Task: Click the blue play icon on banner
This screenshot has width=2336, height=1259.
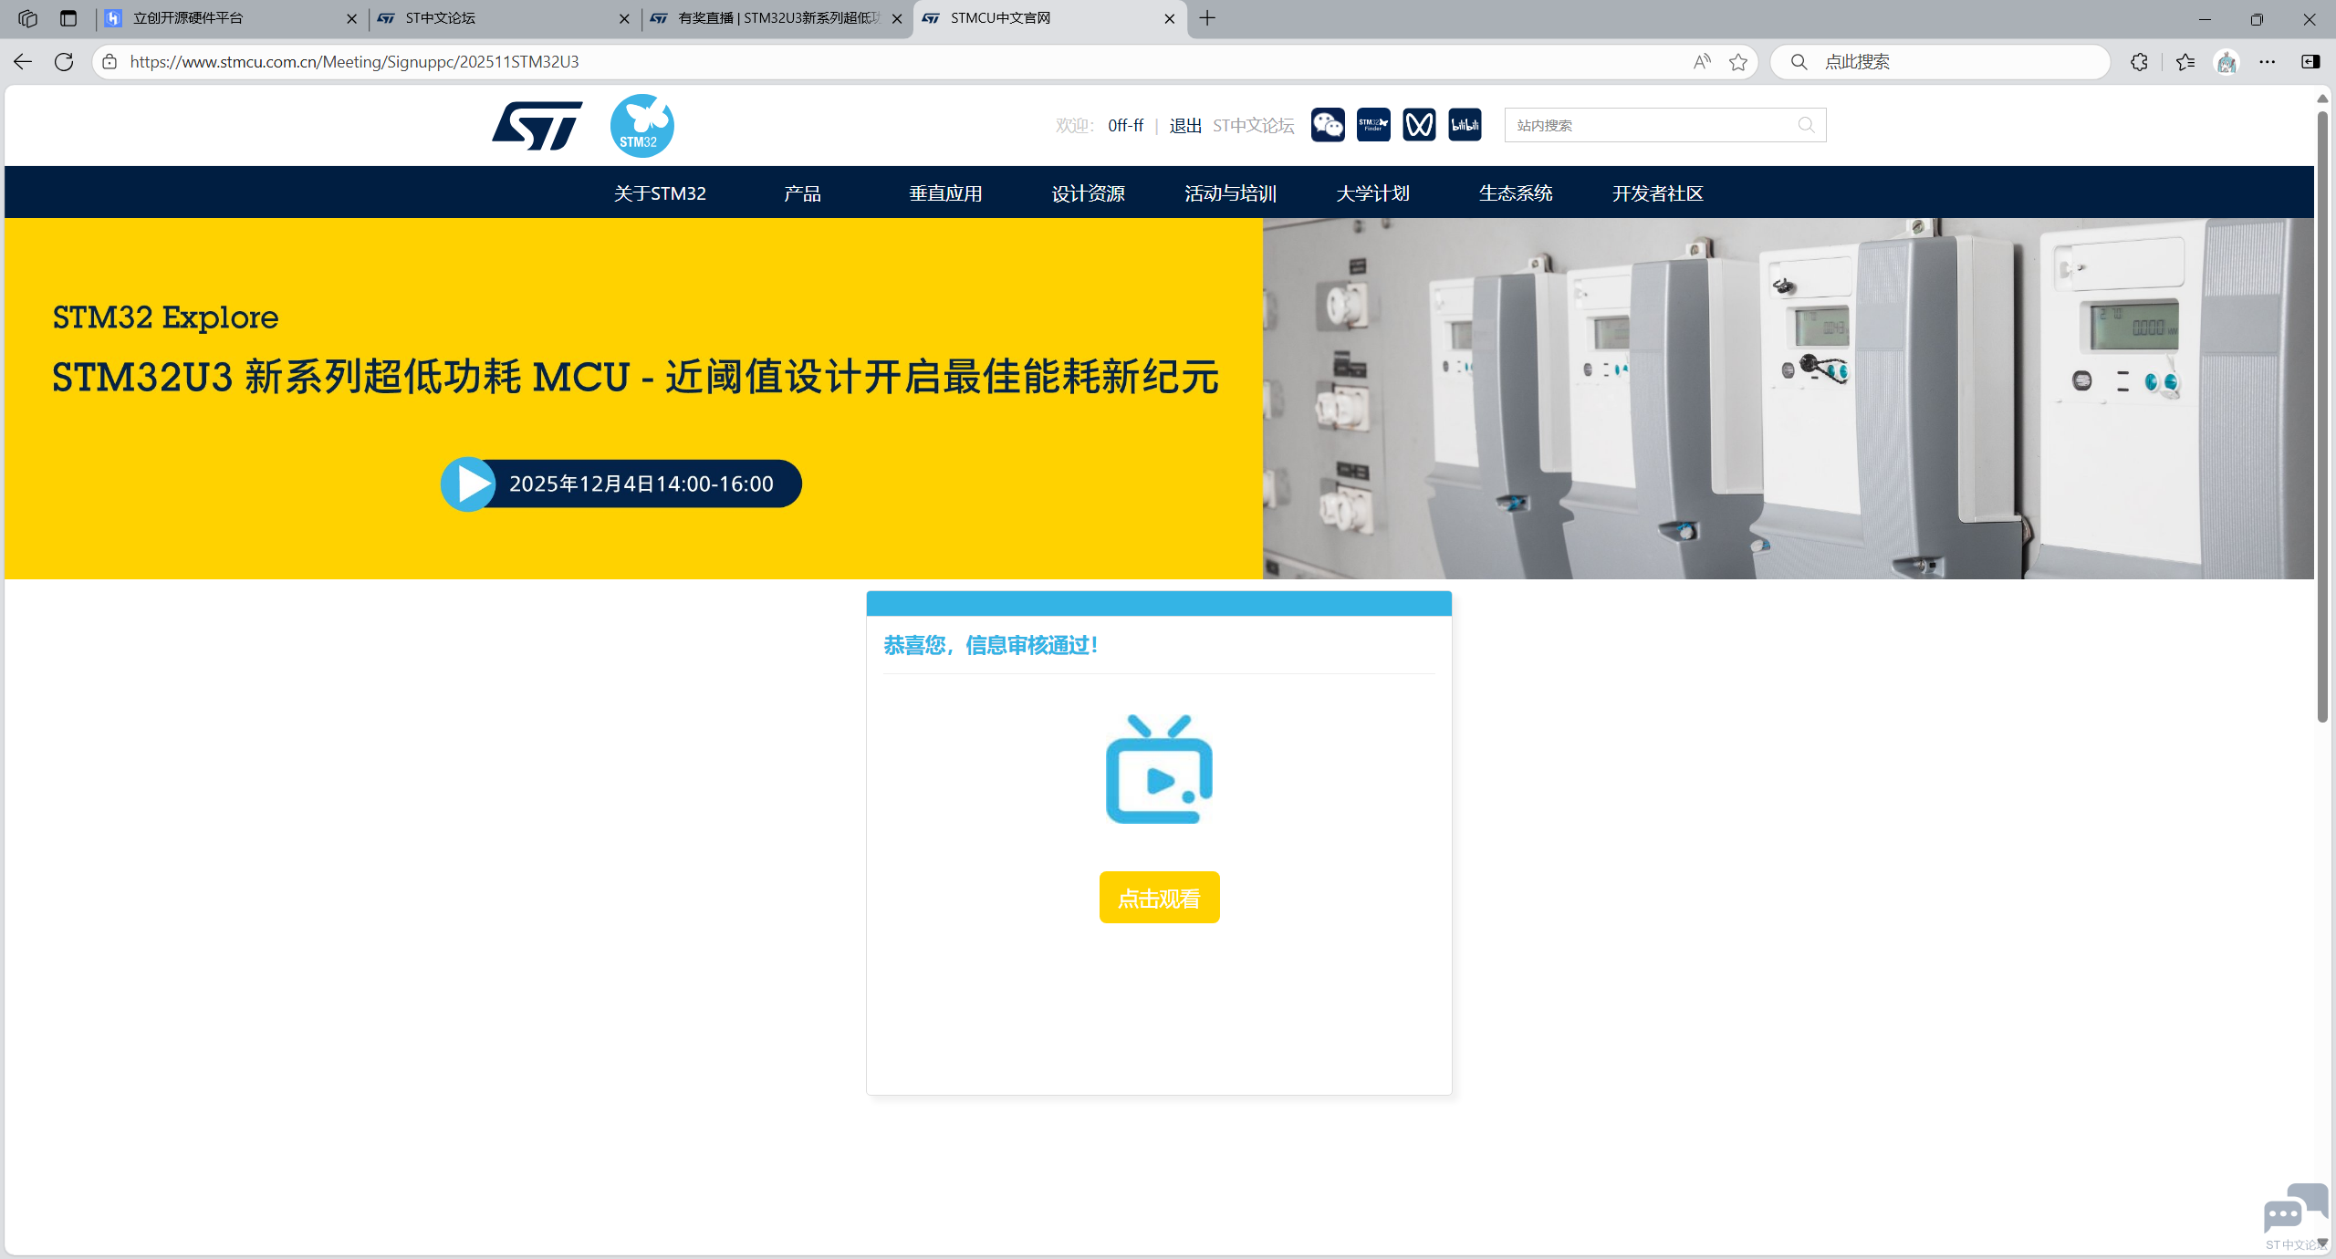Action: click(x=469, y=484)
